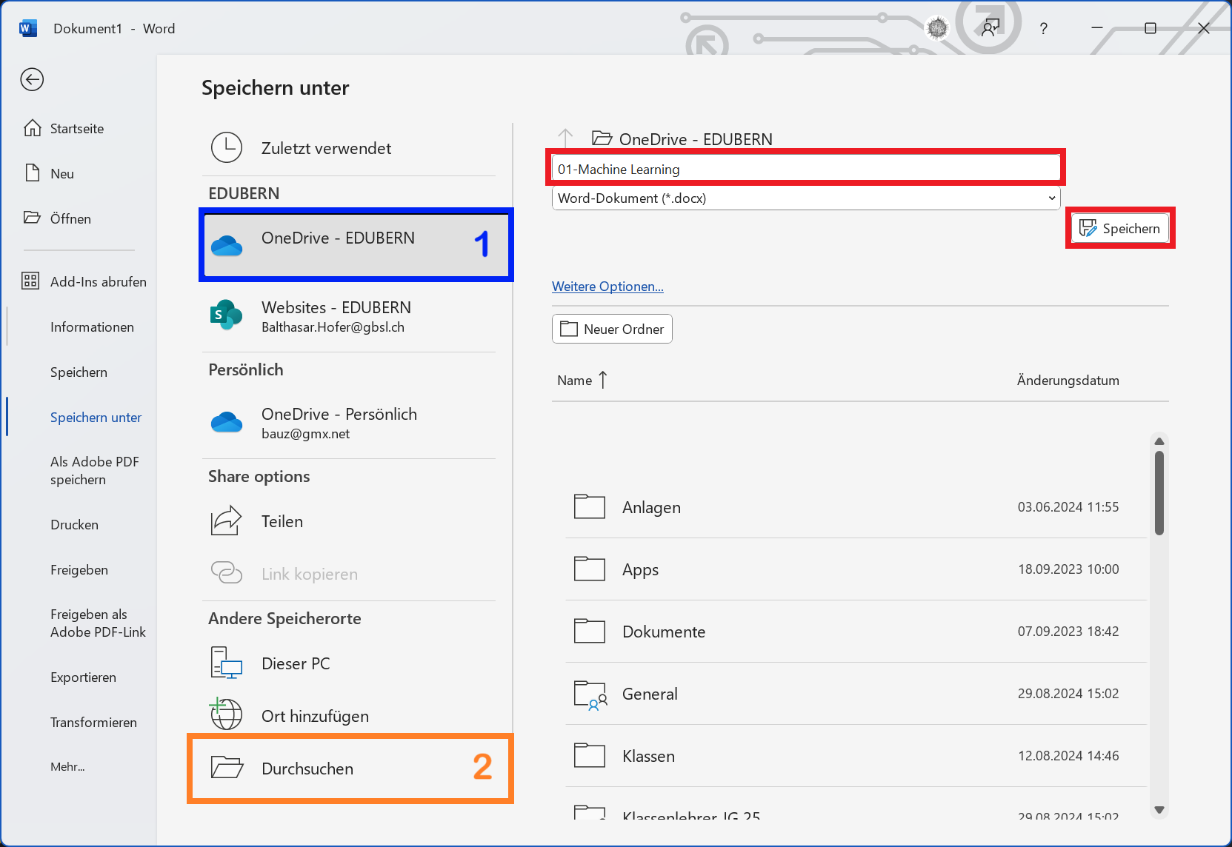Click the date 03.06.2024 11:55
This screenshot has height=847, width=1232.
1068,506
